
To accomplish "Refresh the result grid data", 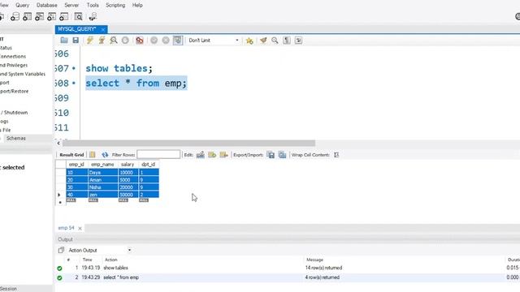I will click(x=105, y=155).
